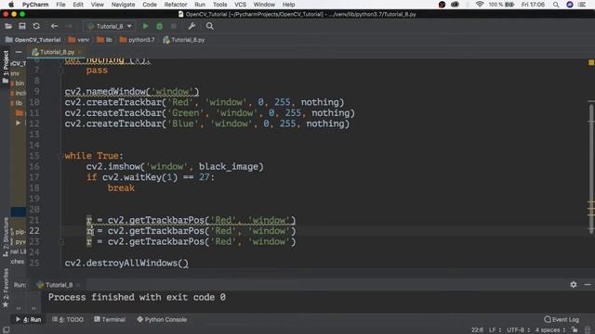Viewport: 595px width, 334px height.
Task: Collapse the project panel with minus icon
Action: [x=19, y=52]
